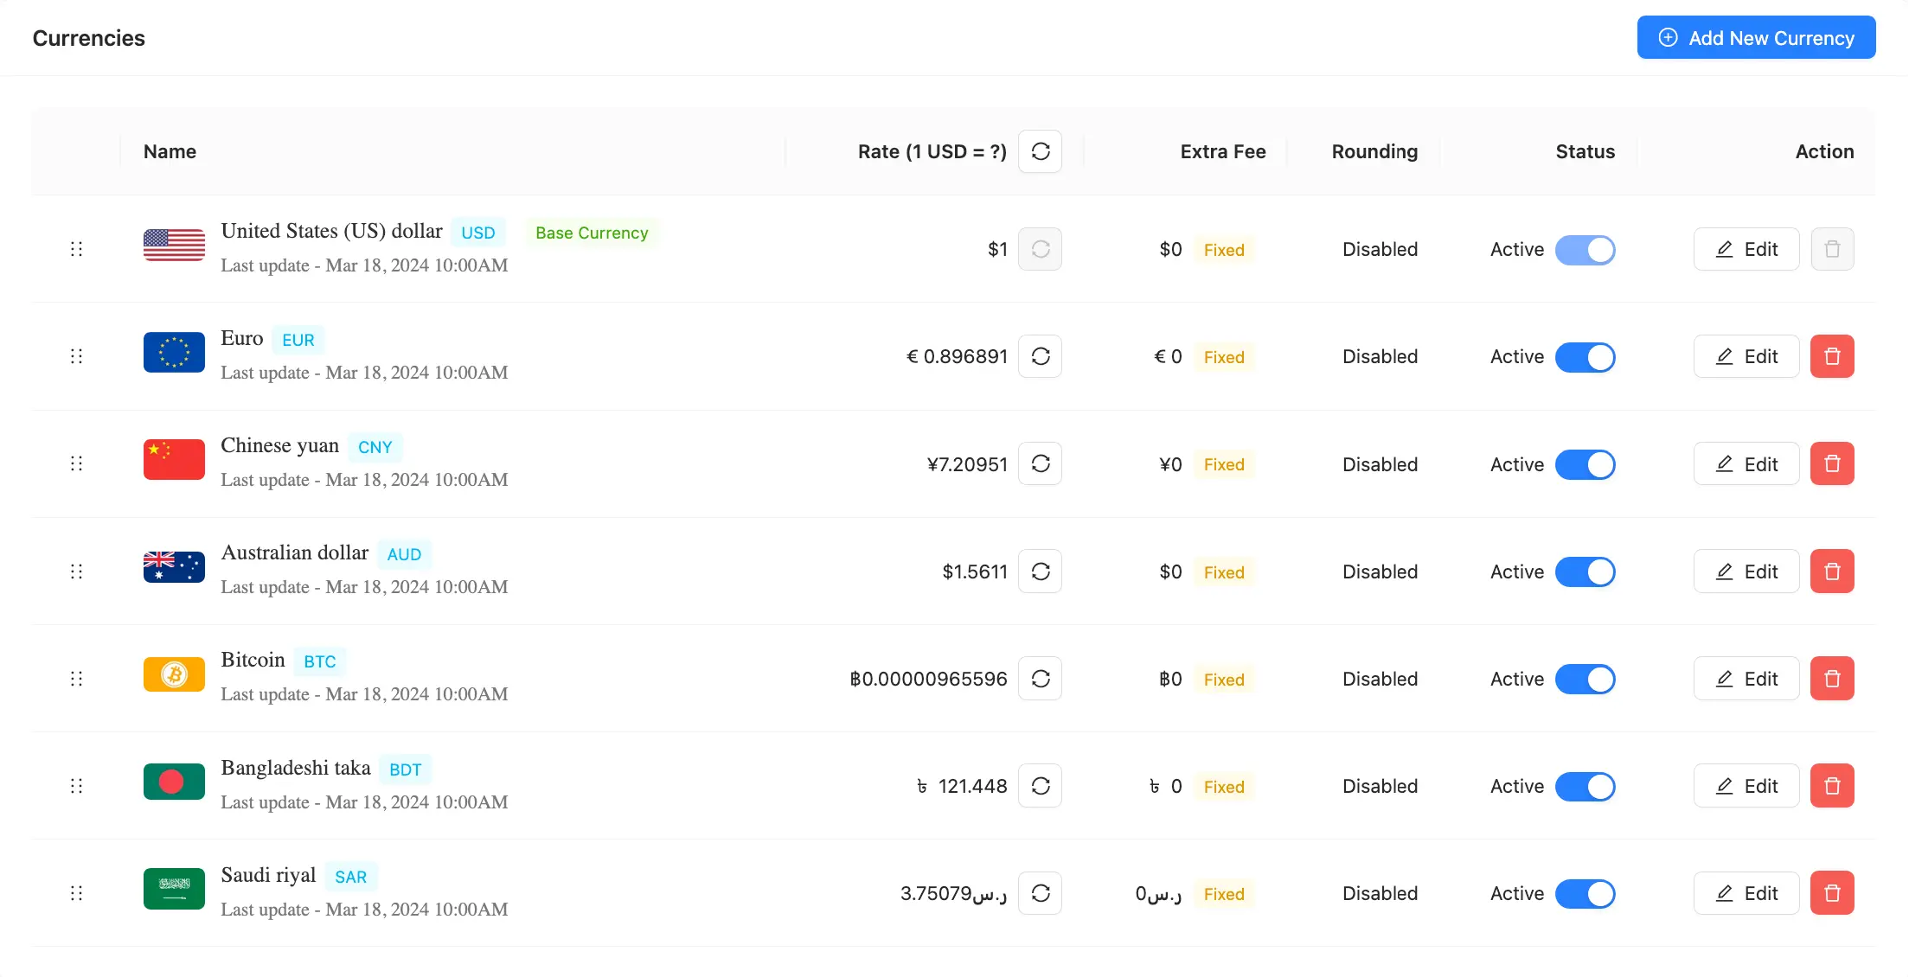Refresh all rates from the table header

tap(1040, 151)
